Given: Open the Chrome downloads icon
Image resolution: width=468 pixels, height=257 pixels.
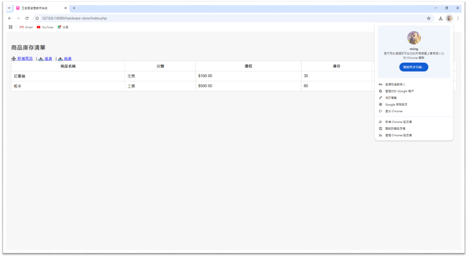Looking at the screenshot, I should pos(440,18).
